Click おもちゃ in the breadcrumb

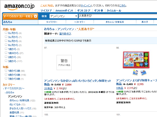click(x=49, y=29)
